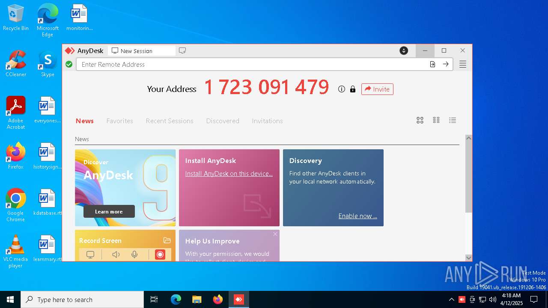Viewport: 548px width, 308px height.
Task: Open Task View from taskbar
Action: [154, 299]
